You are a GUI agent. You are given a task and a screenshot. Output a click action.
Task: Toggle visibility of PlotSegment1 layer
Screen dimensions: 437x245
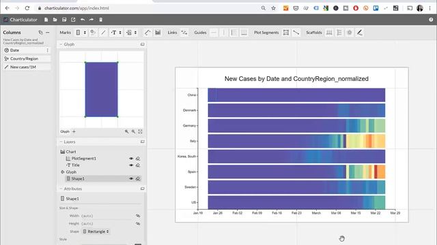pyautogui.click(x=131, y=159)
